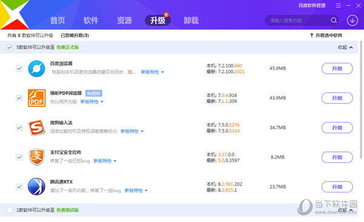Click 升级 button for 搜狗输入法
This screenshot has width=364, height=222.
click(x=337, y=128)
